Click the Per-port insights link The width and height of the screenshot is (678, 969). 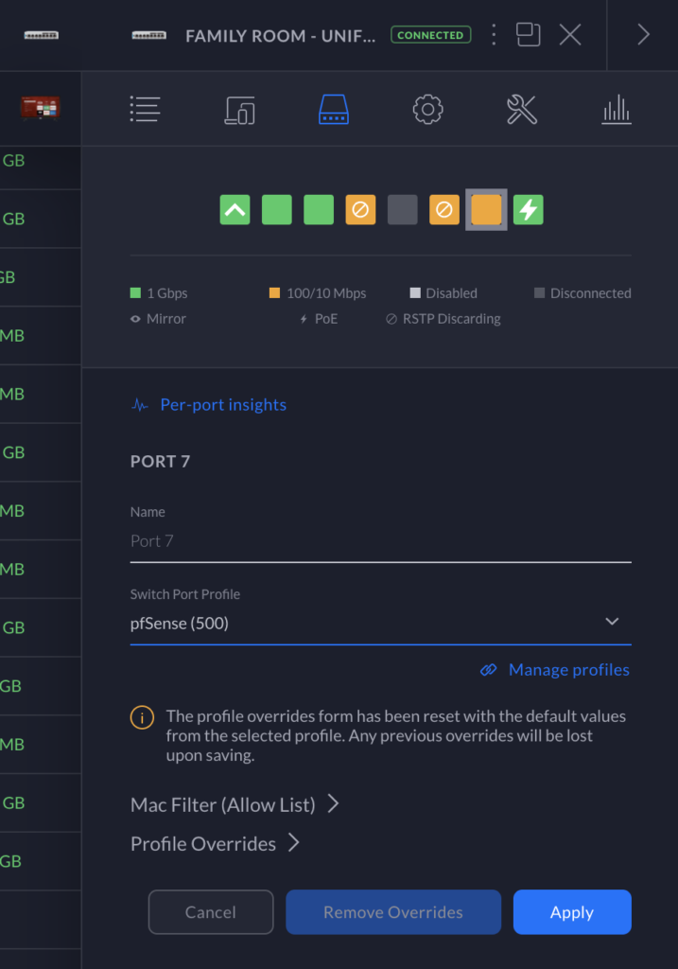[x=222, y=405]
